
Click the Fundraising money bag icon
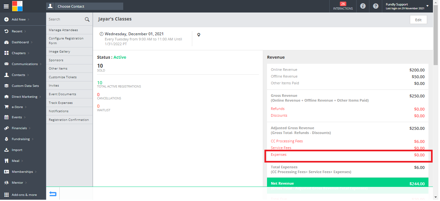pyautogui.click(x=6, y=139)
